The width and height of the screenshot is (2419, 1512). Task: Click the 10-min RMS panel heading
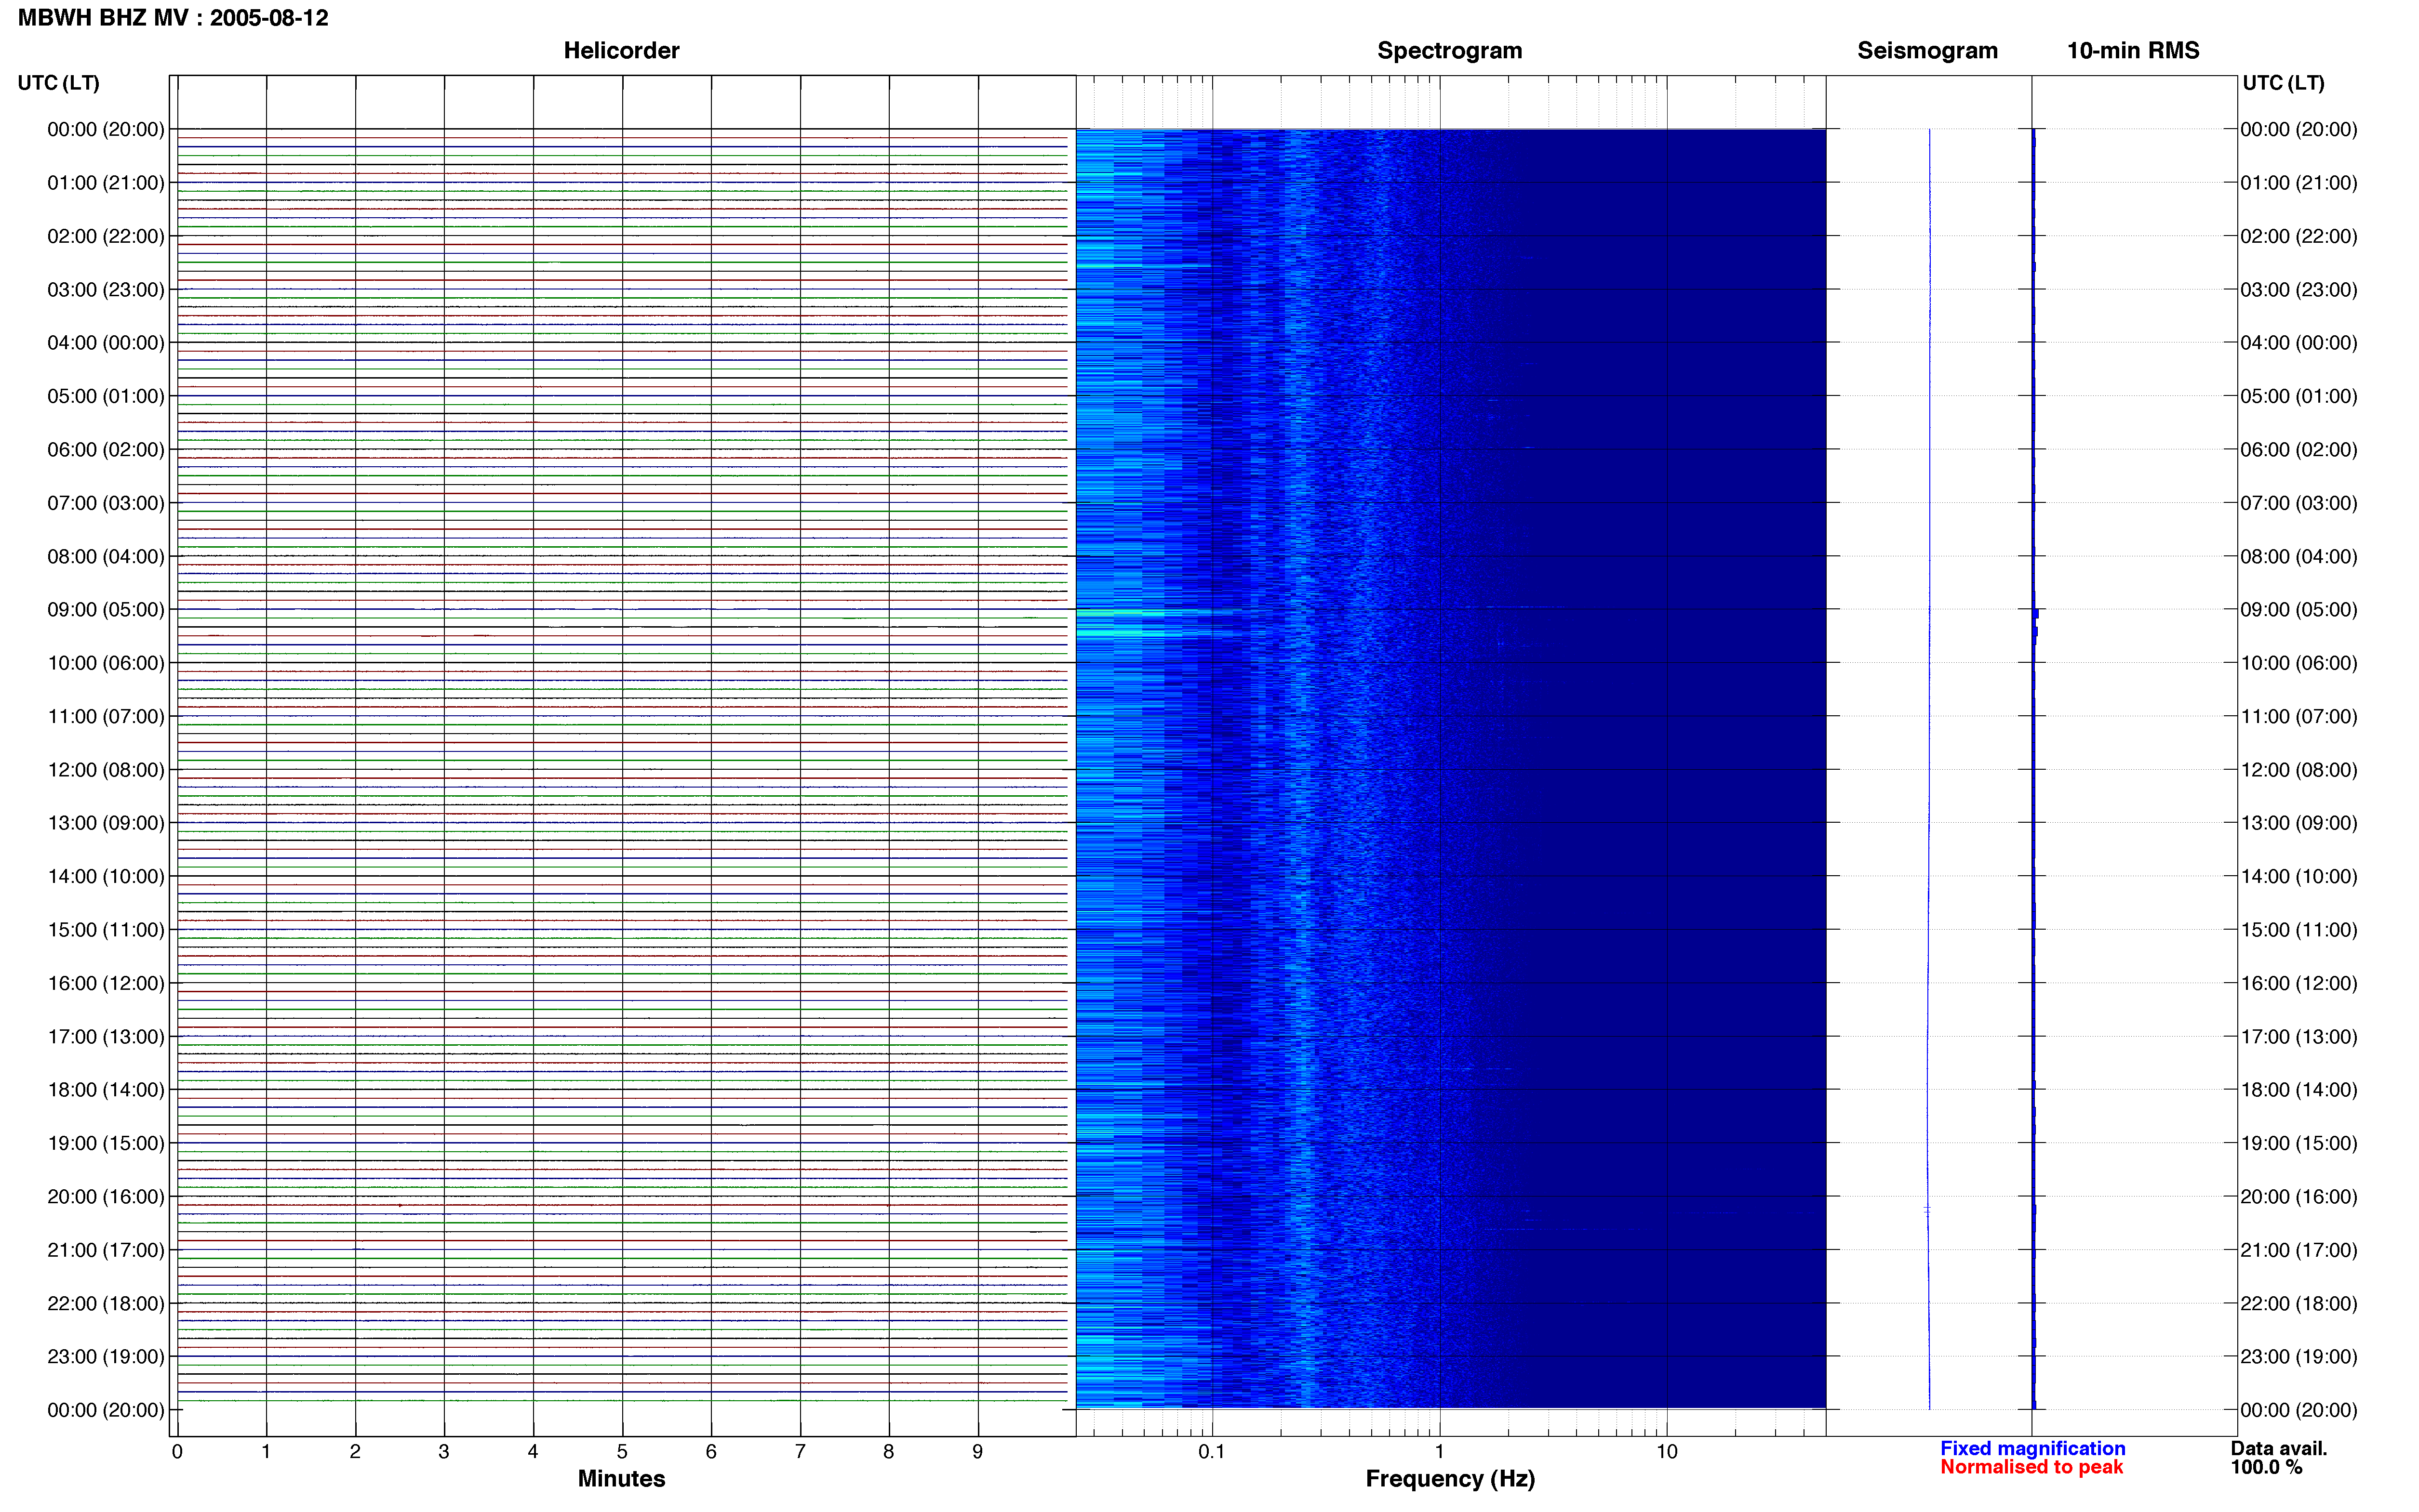[x=2133, y=50]
